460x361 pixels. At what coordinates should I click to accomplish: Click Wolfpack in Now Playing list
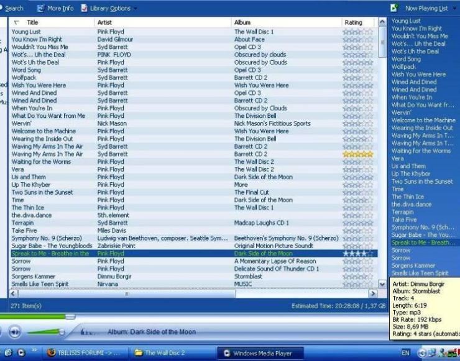[x=403, y=67]
